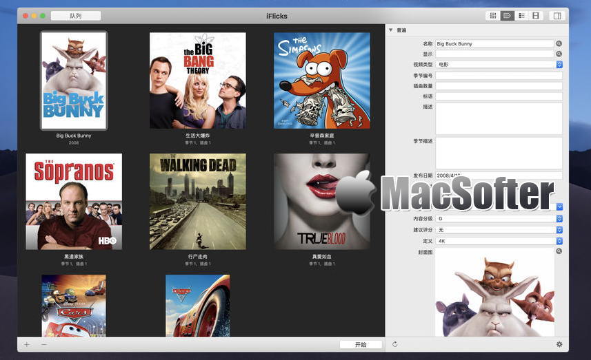This screenshot has height=360, width=591.
Task: Select the Big Buck Bunny poster
Action: point(74,81)
